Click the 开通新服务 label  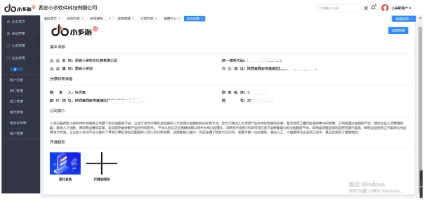(102, 179)
